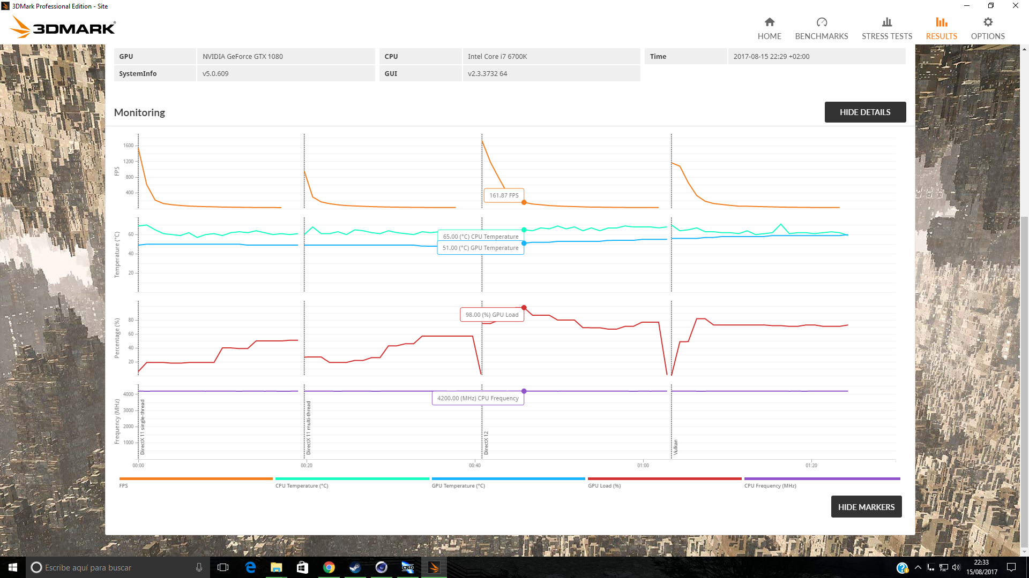The width and height of the screenshot is (1029, 578).
Task: Click the DirectX 12 timeline marker
Action: coord(486,443)
